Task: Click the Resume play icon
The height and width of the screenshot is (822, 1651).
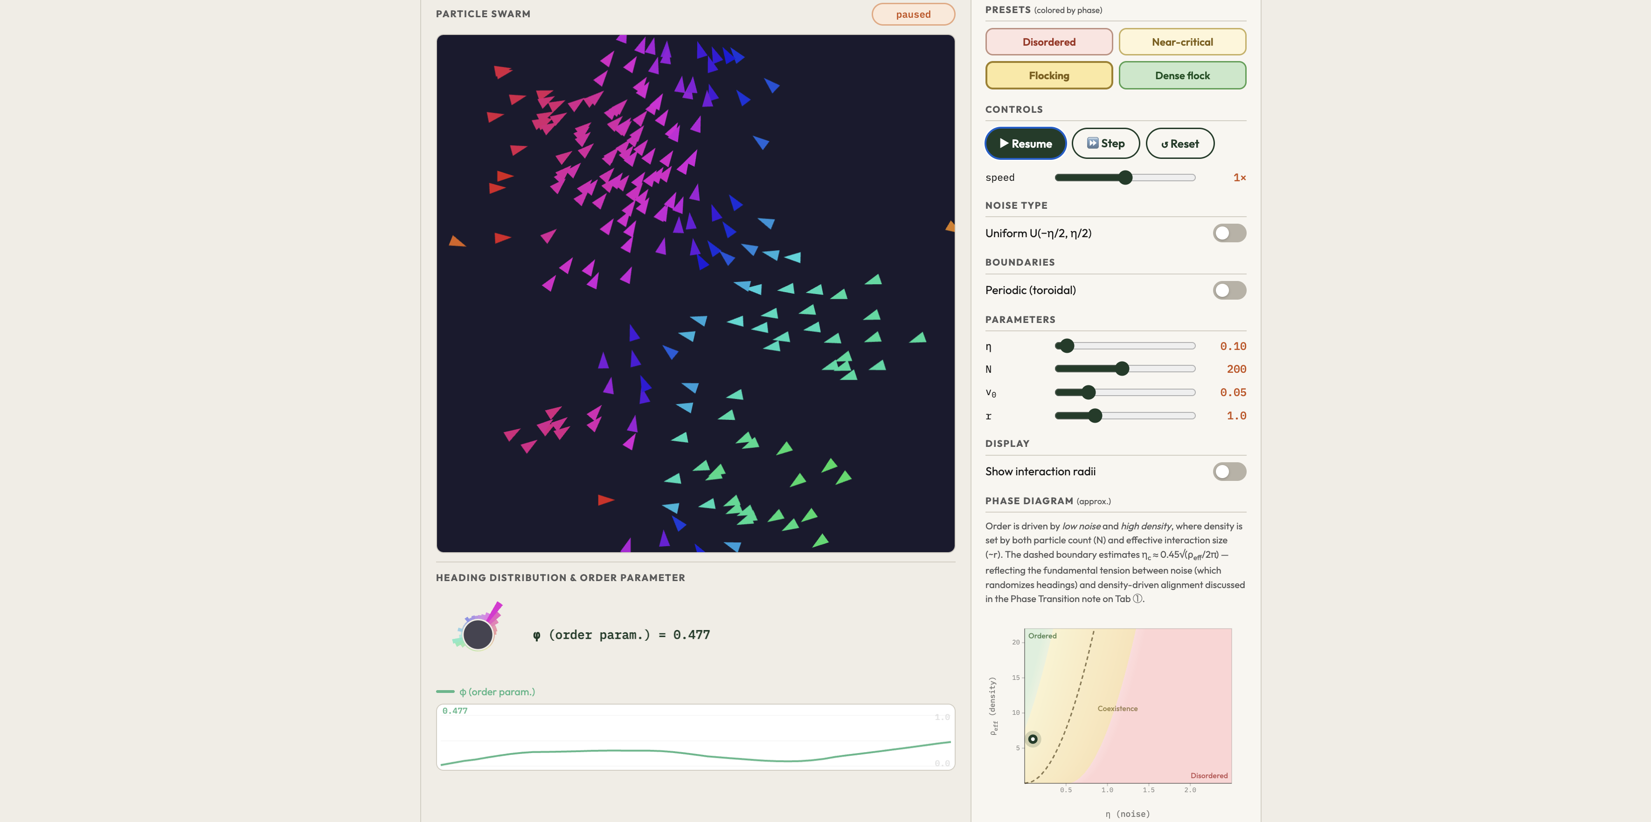Action: click(1004, 144)
